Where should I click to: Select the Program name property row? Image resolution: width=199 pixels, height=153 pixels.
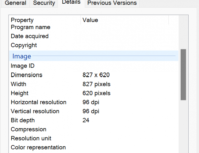pyautogui.click(x=30, y=27)
